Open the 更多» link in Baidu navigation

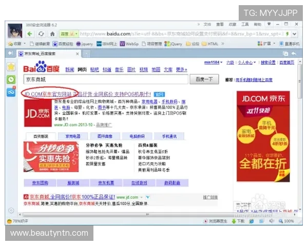(x=182, y=70)
